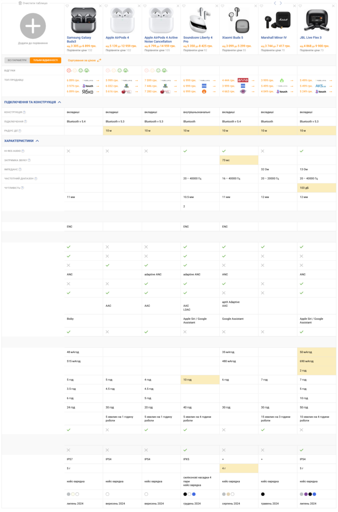338x512 pixels.
Task: Click Очистити таблицю
Action: point(33,3)
